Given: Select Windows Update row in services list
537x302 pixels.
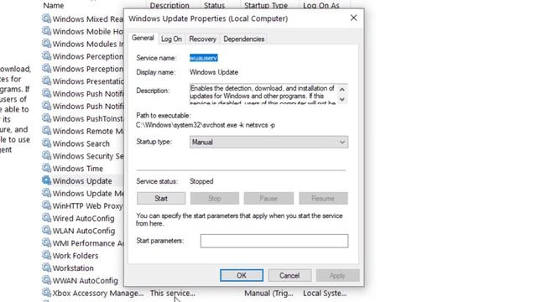Looking at the screenshot, I should [82, 181].
